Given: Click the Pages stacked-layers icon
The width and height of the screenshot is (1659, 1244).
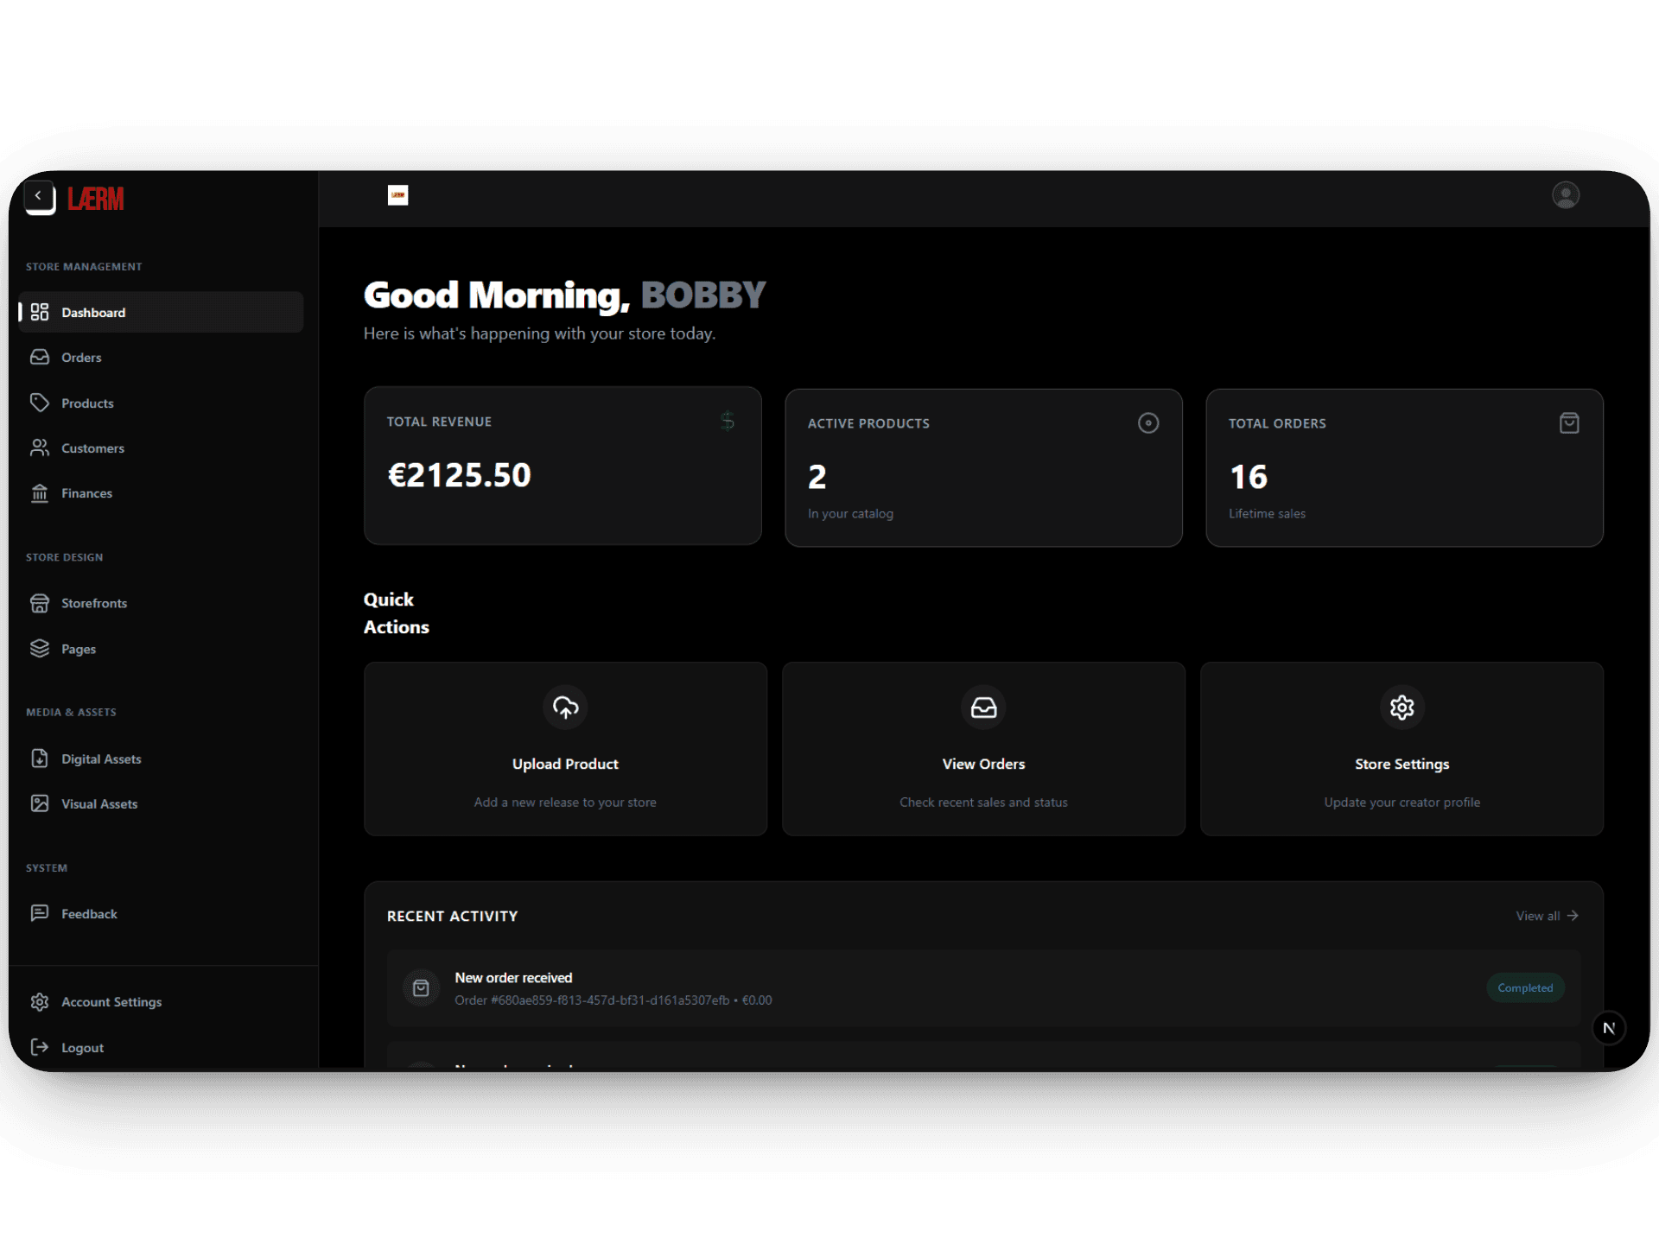Looking at the screenshot, I should tap(40, 648).
